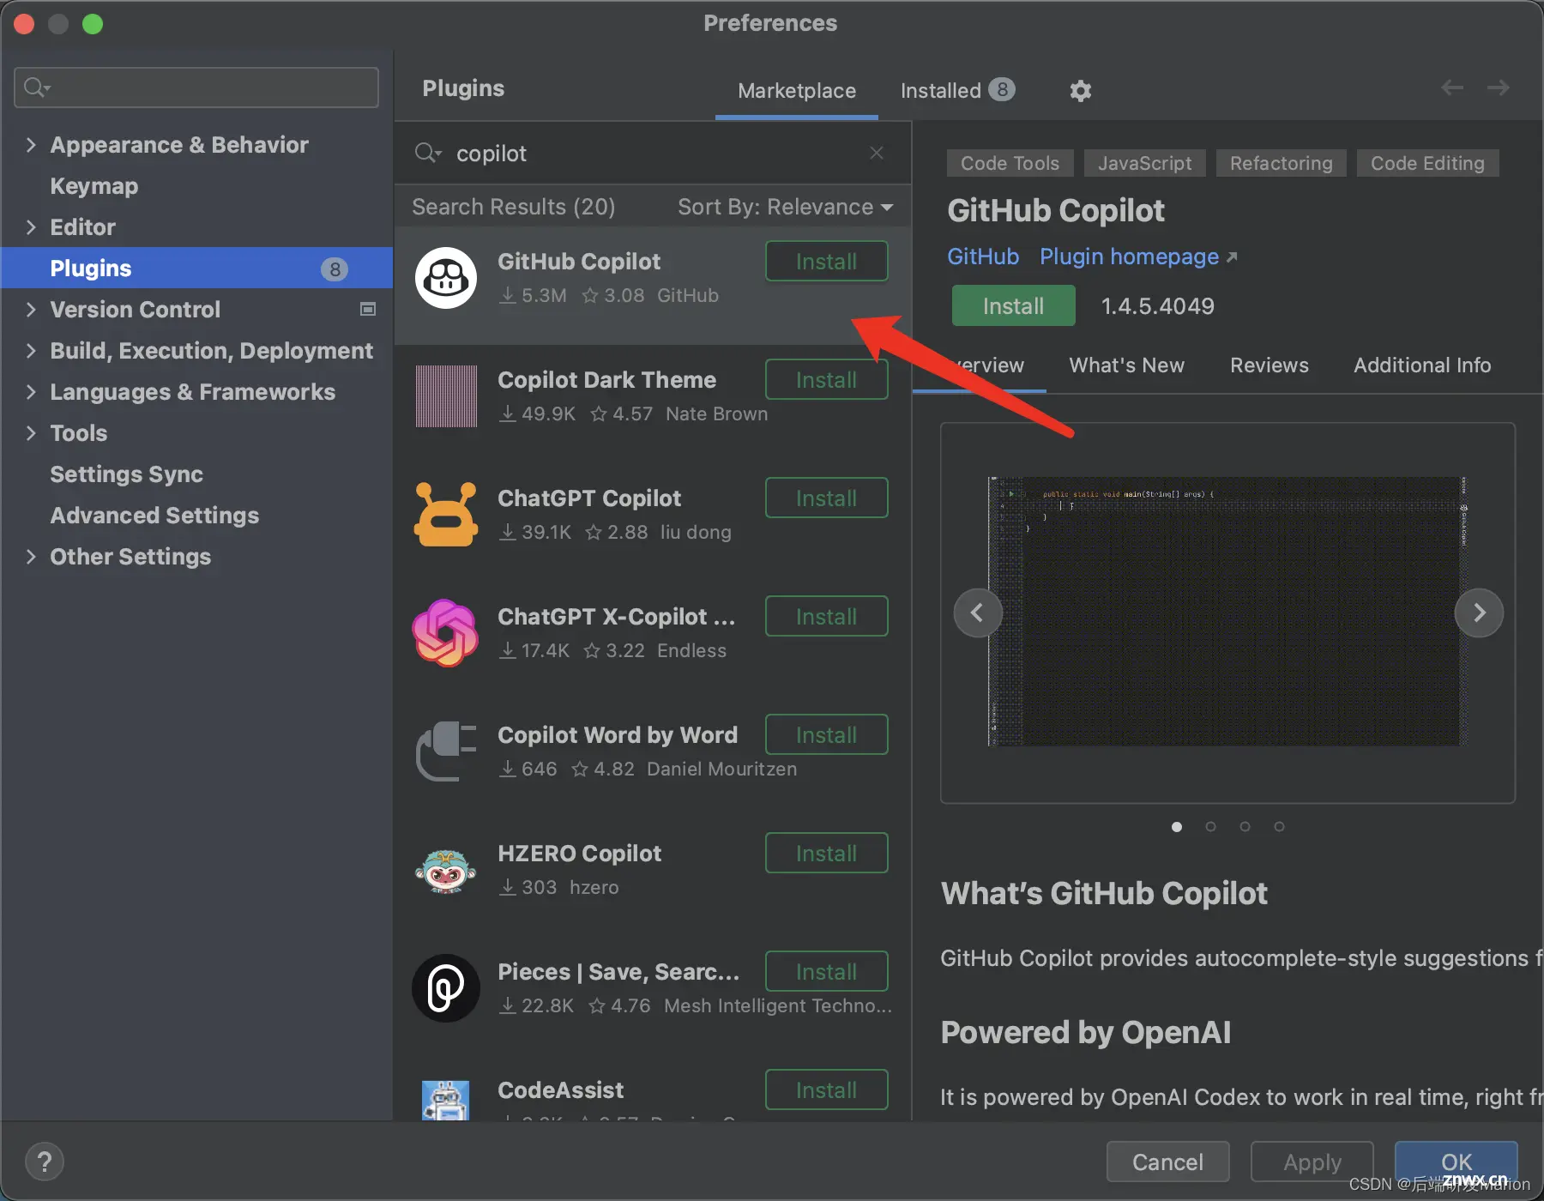Install the Copilot Word by Word plugin
Image resolution: width=1544 pixels, height=1201 pixels.
pyautogui.click(x=826, y=734)
